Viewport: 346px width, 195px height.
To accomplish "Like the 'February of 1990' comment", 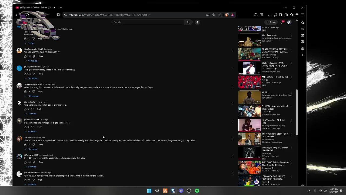I will tap(25, 92).
